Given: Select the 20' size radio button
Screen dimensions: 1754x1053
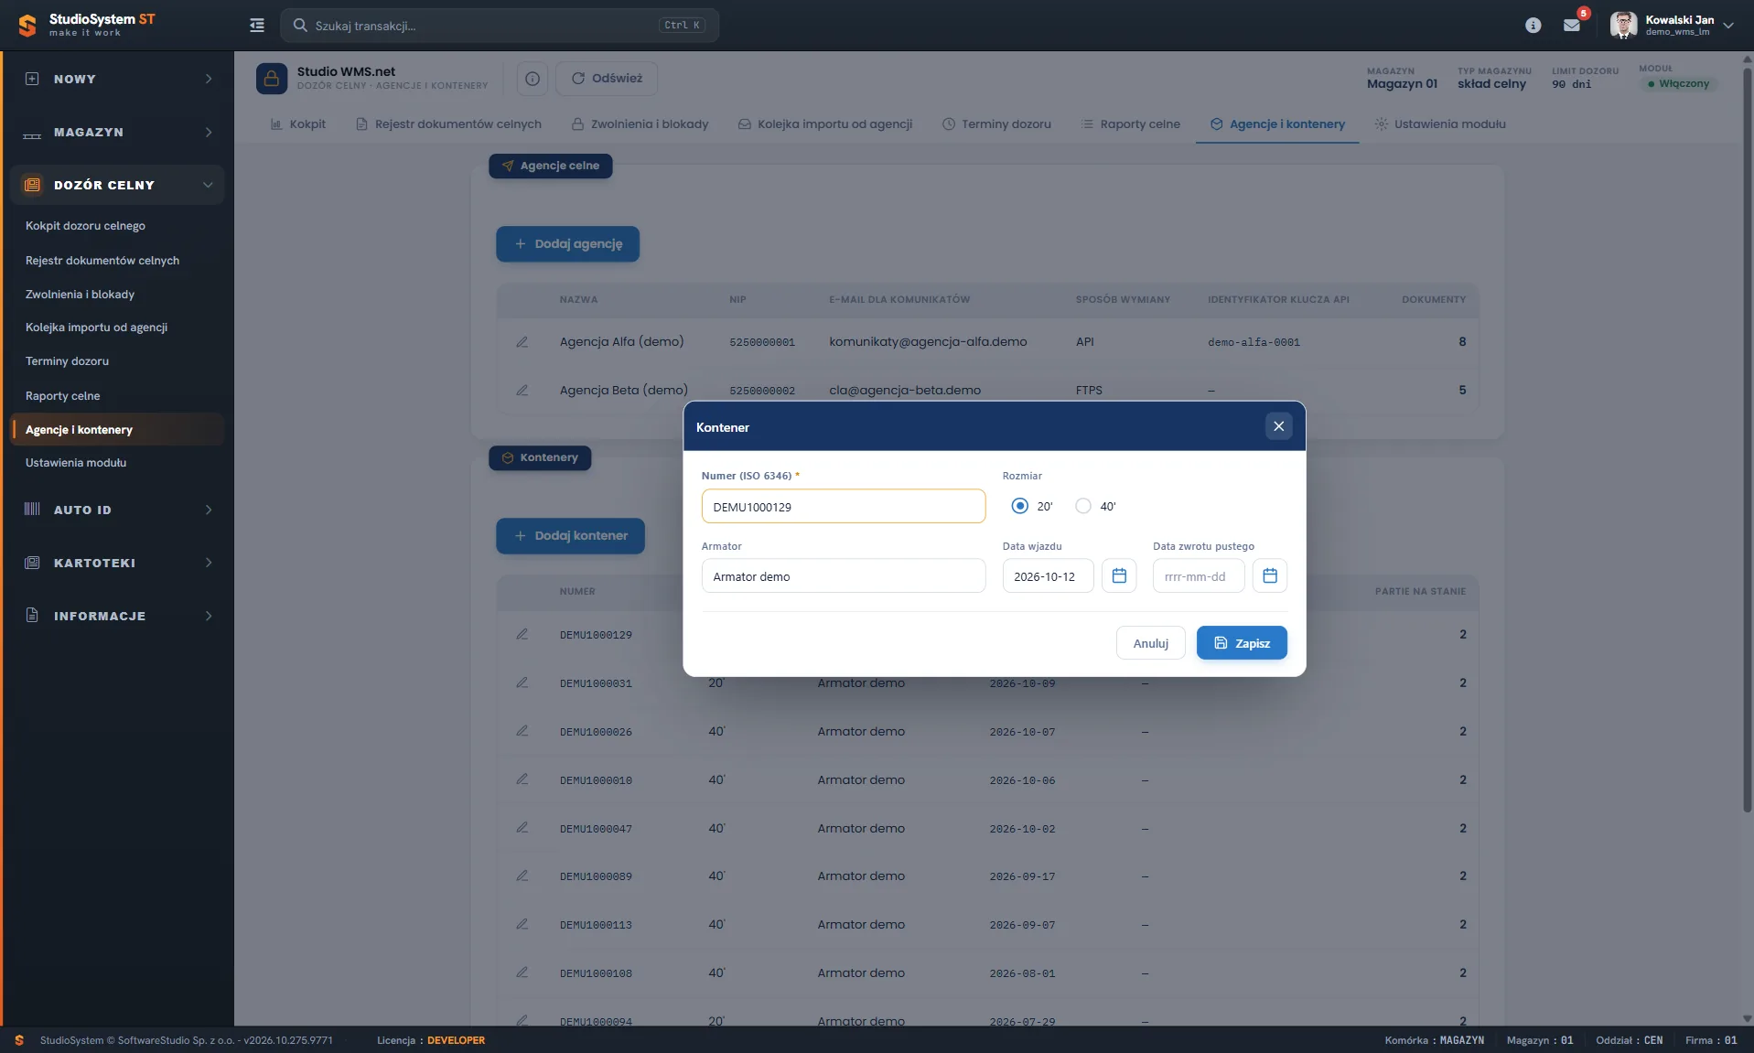Looking at the screenshot, I should [x=1019, y=506].
